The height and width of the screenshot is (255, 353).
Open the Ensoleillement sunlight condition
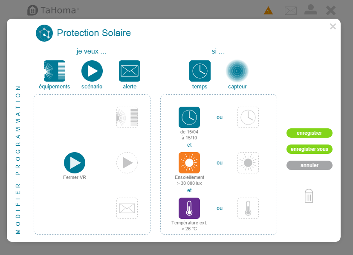coord(189,163)
